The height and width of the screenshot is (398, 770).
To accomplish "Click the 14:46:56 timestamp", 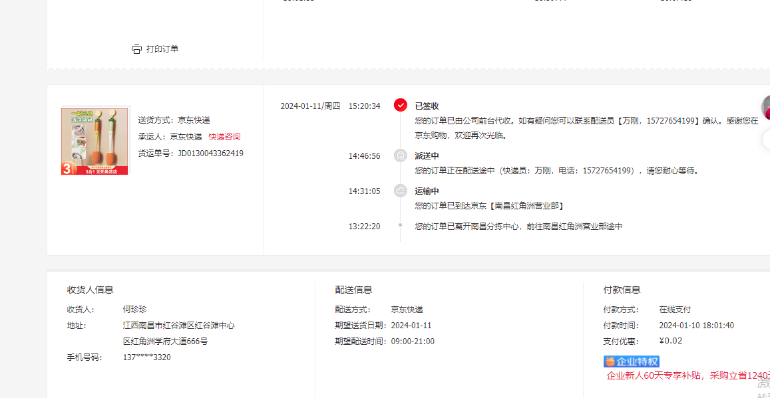I will 365,156.
